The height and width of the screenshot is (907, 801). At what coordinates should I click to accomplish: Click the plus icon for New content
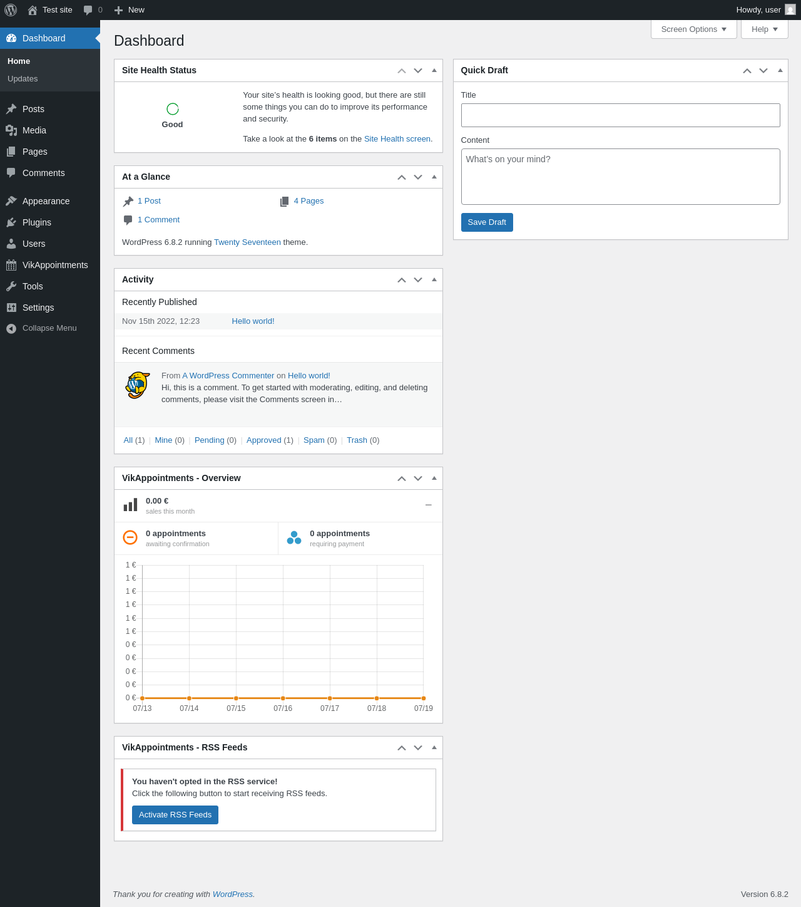[118, 10]
